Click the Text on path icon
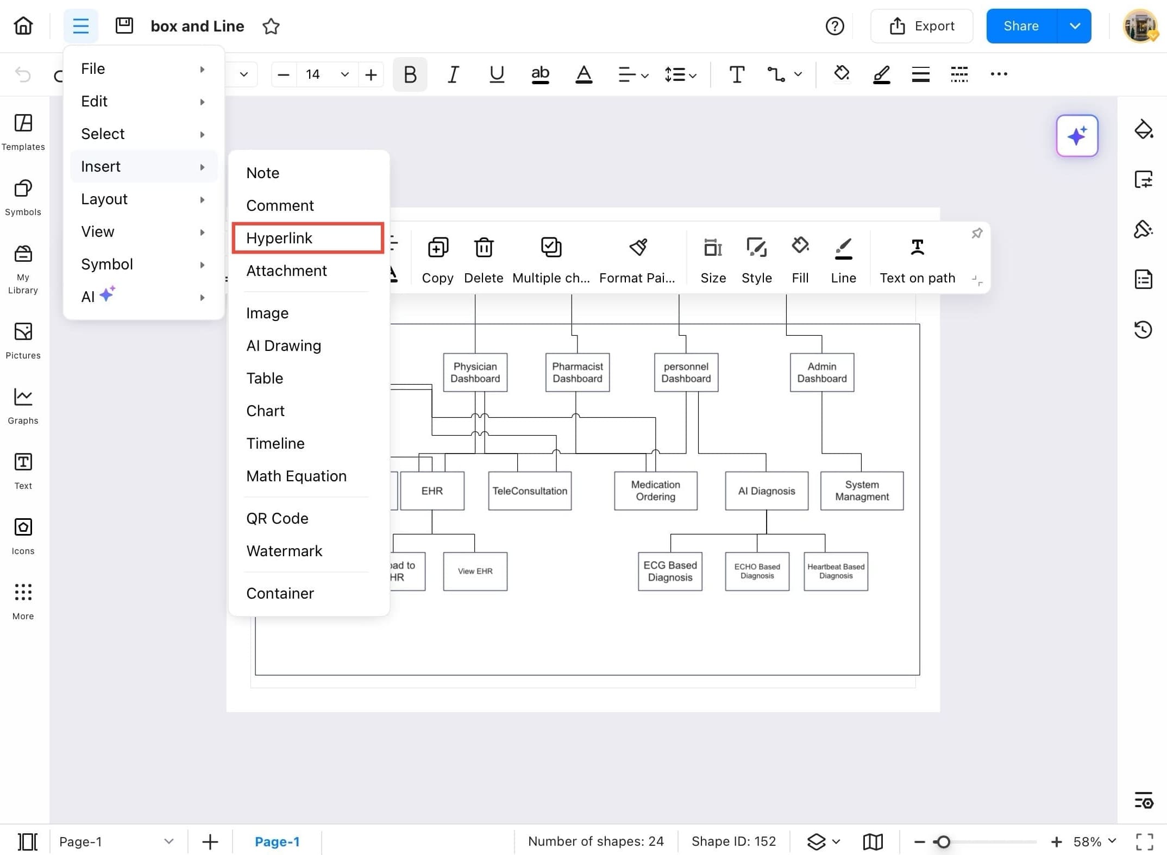The height and width of the screenshot is (855, 1167). coord(917,248)
